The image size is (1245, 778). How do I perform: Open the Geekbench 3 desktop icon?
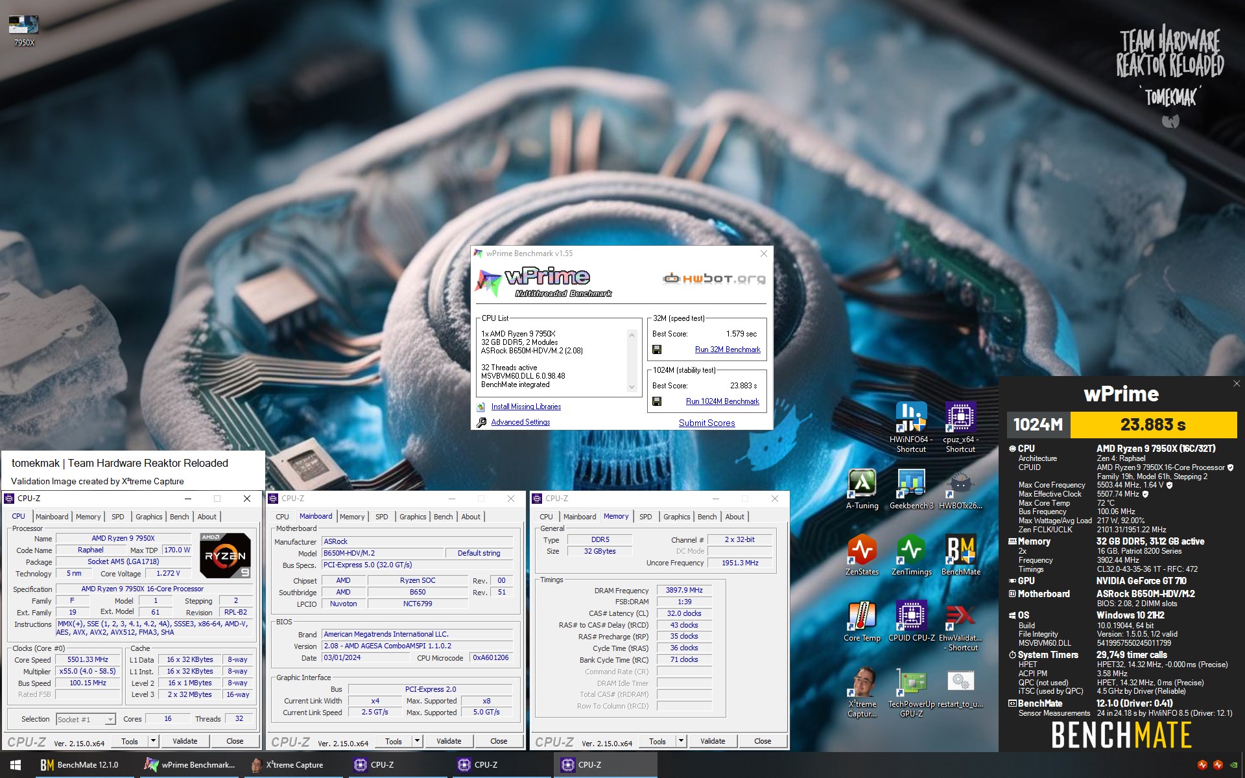click(911, 489)
